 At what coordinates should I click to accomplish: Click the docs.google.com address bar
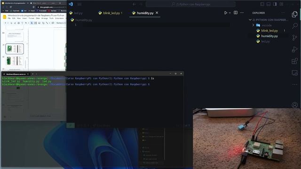coord(52,7)
